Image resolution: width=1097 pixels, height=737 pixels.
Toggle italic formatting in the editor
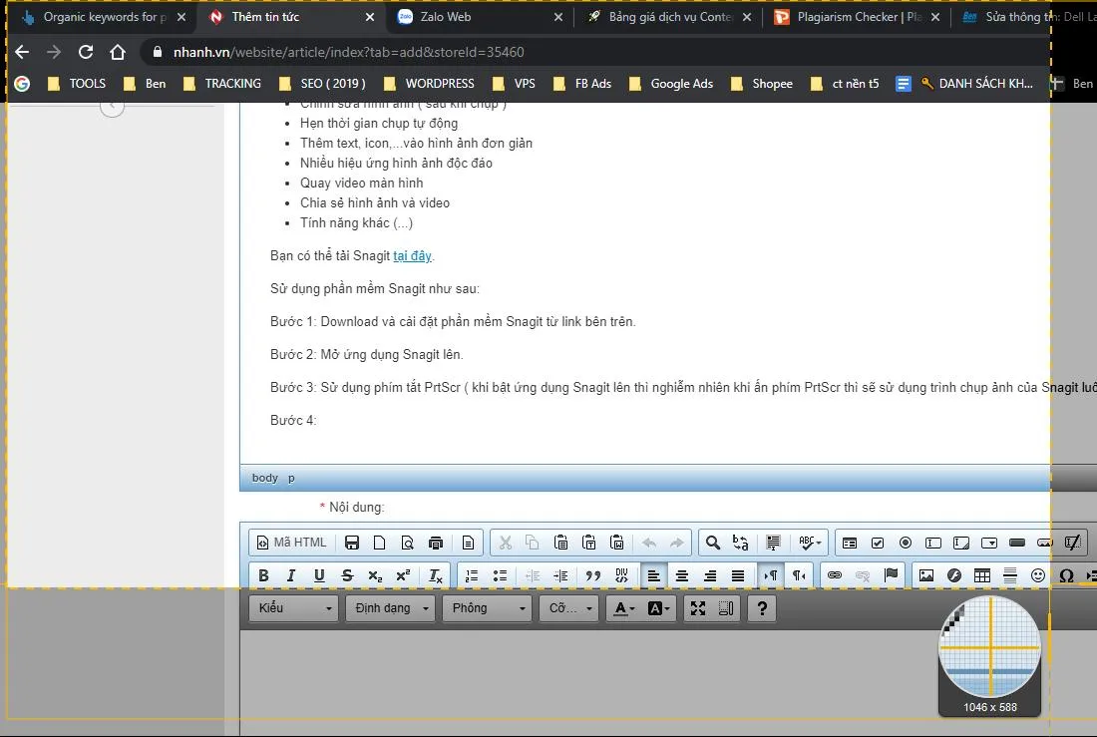click(289, 575)
